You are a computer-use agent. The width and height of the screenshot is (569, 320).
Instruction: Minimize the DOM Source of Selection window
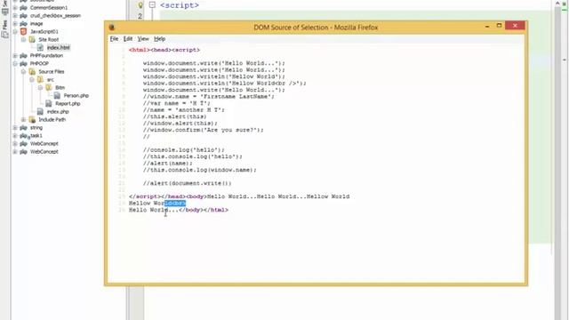[487, 26]
